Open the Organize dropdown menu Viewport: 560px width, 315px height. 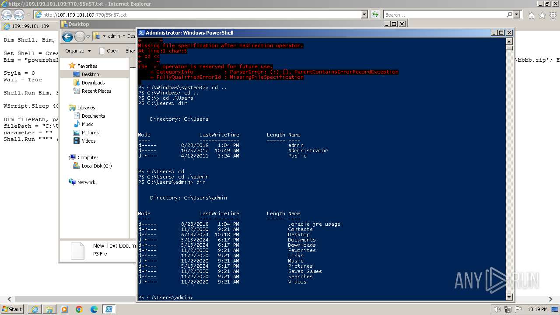pyautogui.click(x=78, y=51)
